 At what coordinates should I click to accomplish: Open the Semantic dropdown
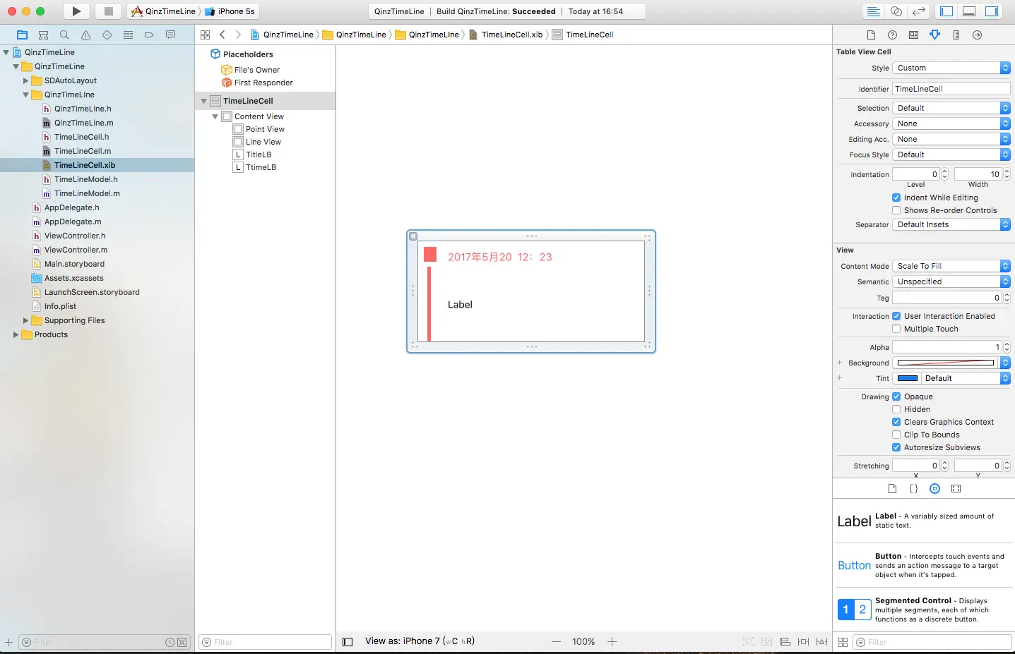[x=951, y=281]
